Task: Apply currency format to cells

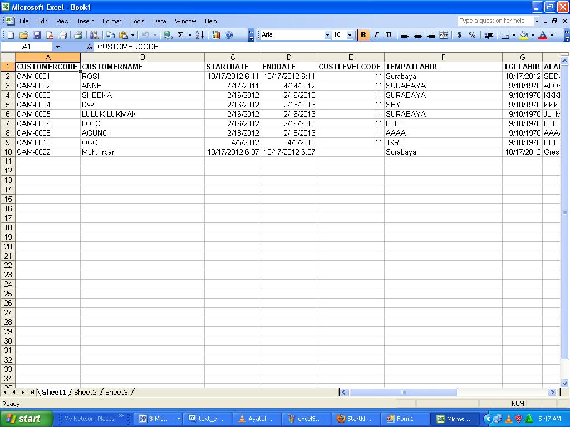Action: click(460, 34)
